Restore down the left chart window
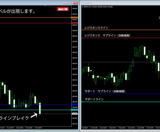Viewport: 160px width, 132px height. (71, 3)
